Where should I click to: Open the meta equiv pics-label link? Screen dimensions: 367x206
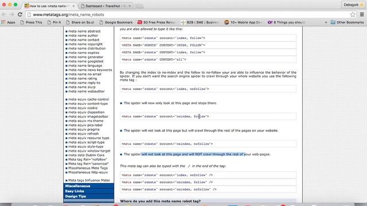(85, 125)
